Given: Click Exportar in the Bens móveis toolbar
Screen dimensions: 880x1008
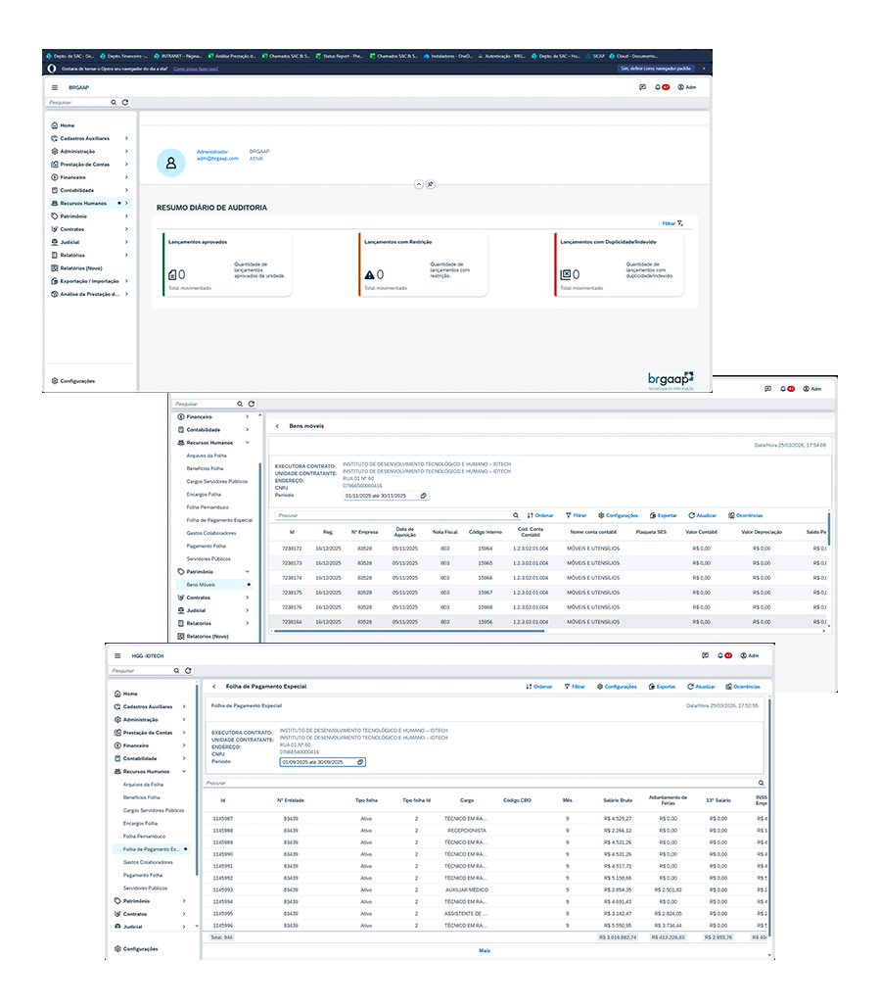Looking at the screenshot, I should 663,515.
